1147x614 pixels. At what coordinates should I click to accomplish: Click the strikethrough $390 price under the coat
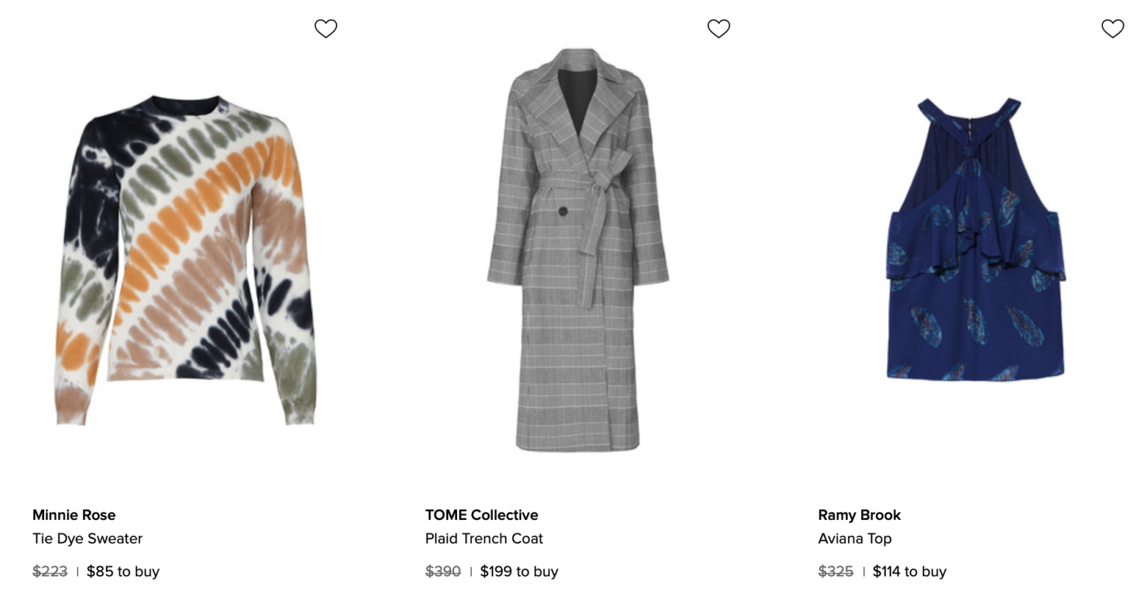coord(443,571)
